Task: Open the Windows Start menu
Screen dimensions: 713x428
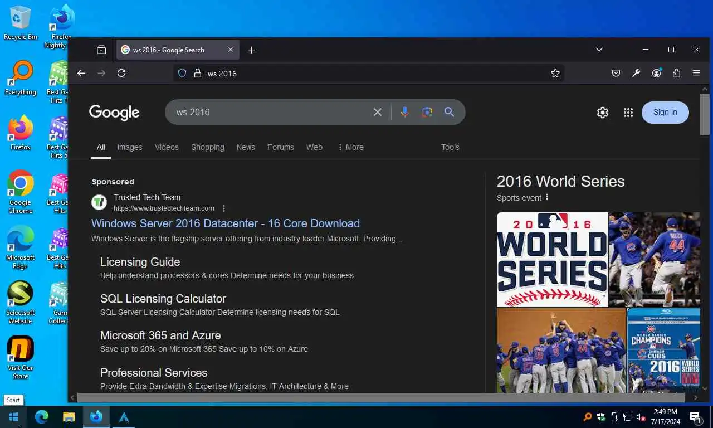Action: (x=13, y=417)
